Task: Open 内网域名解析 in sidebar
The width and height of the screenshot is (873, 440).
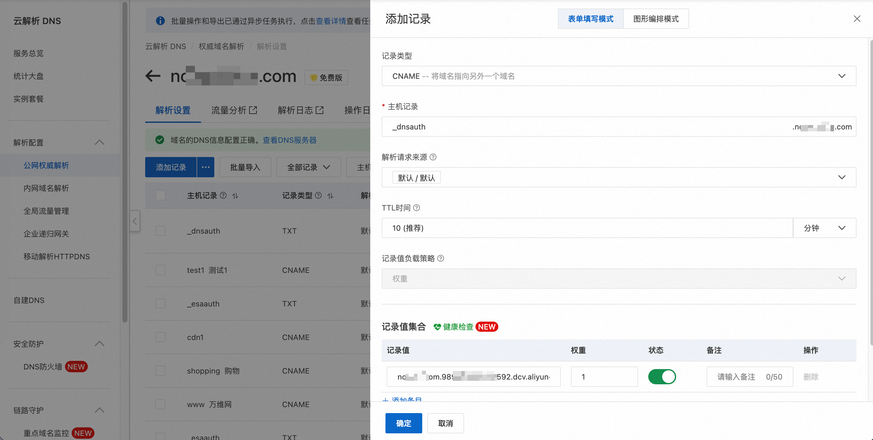Action: (46, 188)
